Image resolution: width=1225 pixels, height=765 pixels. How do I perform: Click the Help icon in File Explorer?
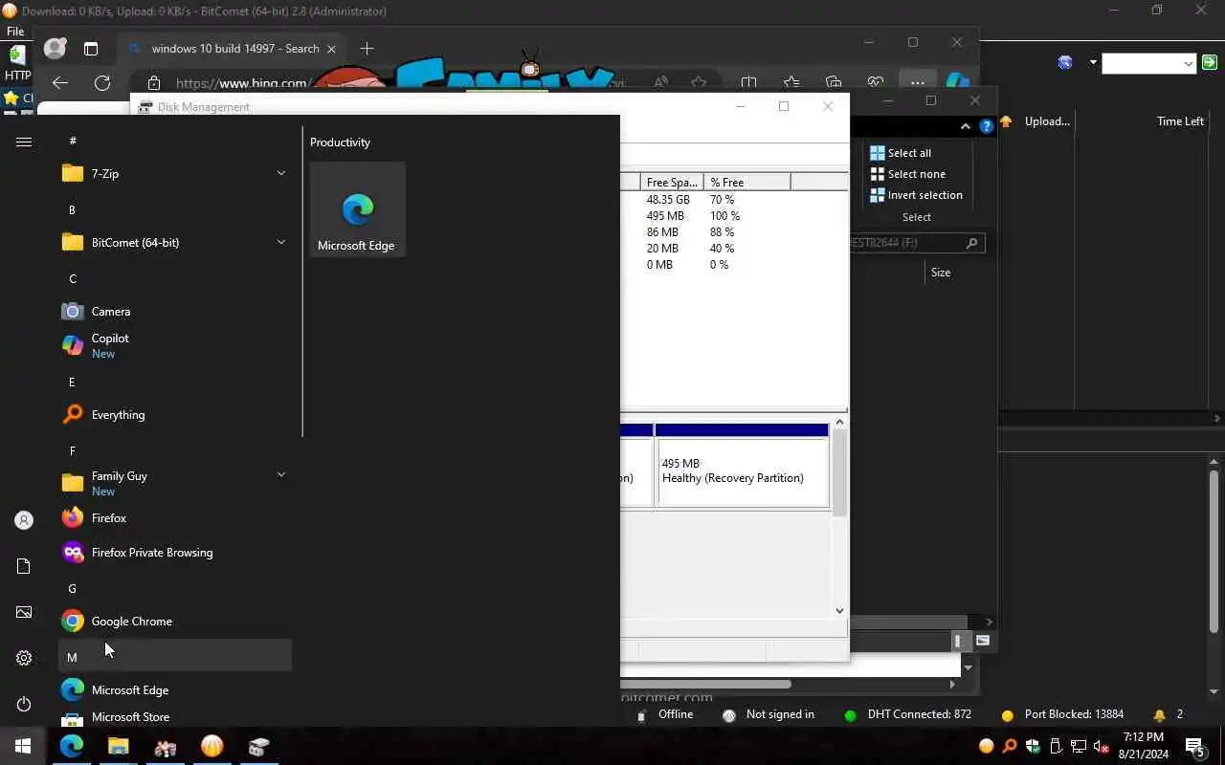[987, 126]
